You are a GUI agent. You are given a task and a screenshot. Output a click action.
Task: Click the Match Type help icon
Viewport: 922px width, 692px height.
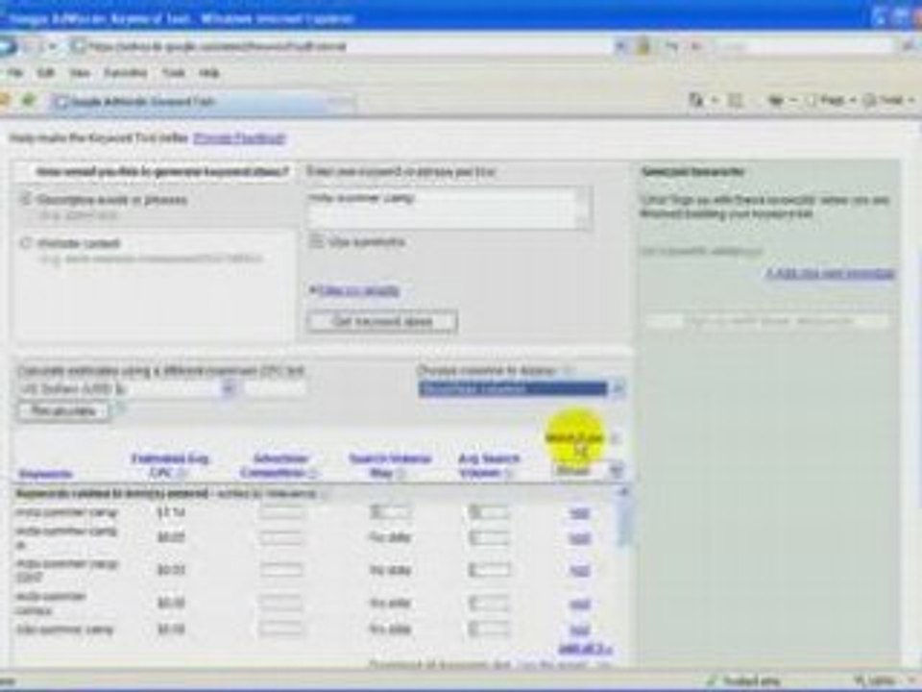(x=615, y=438)
